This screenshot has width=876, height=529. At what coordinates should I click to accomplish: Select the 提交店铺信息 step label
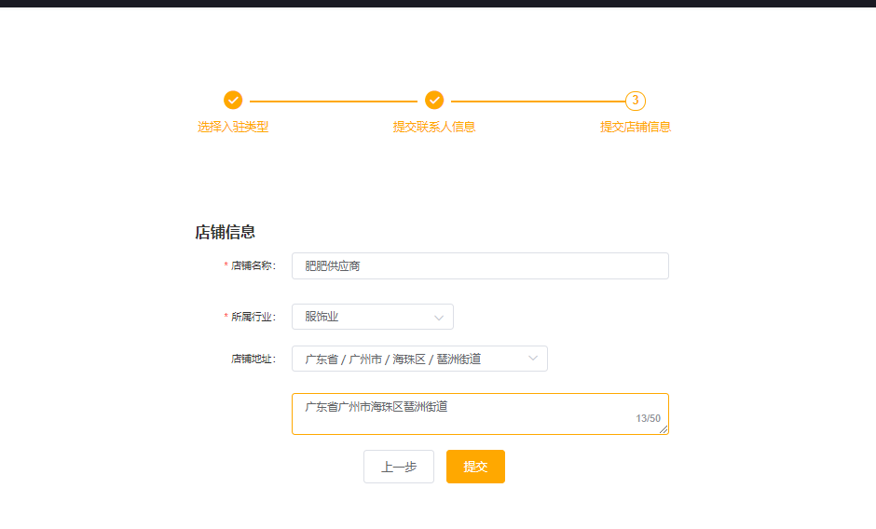(636, 127)
